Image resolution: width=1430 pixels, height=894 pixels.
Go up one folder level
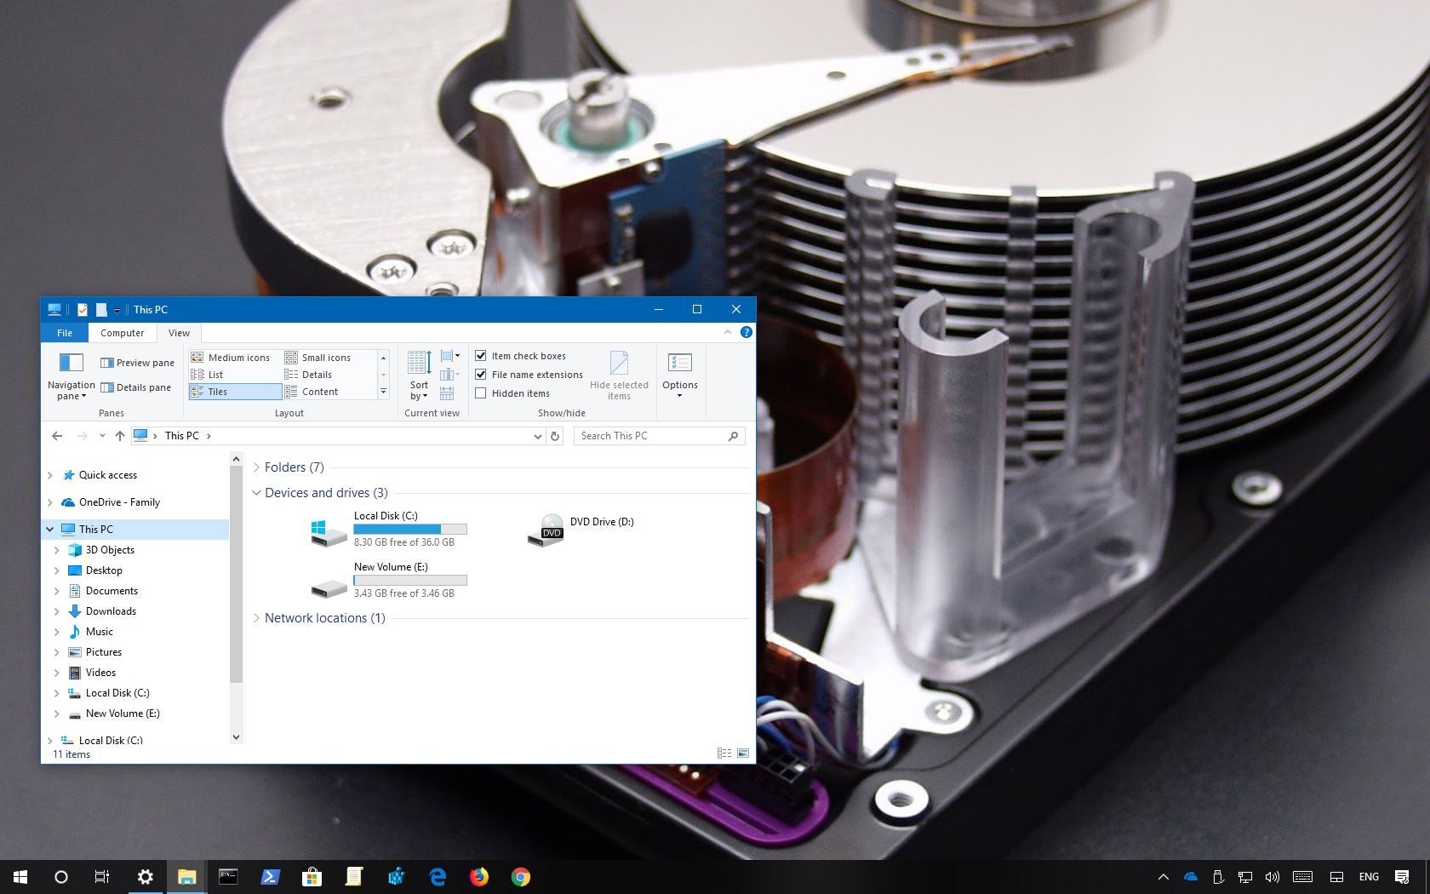click(x=120, y=436)
